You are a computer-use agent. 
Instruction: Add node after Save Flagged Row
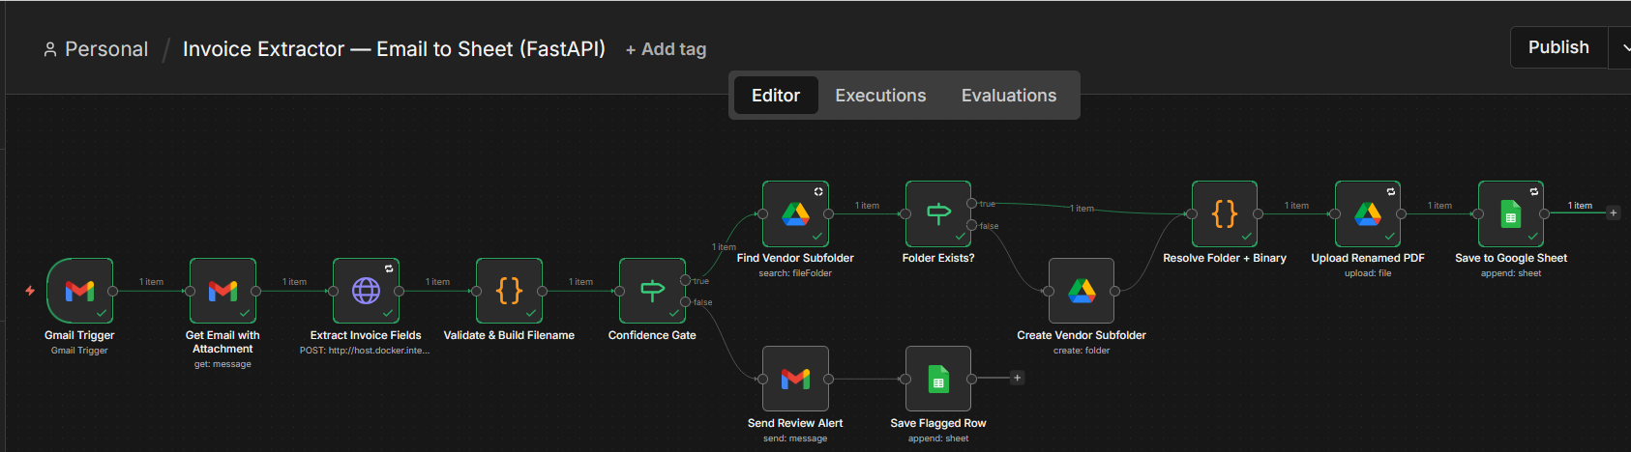click(x=1017, y=378)
